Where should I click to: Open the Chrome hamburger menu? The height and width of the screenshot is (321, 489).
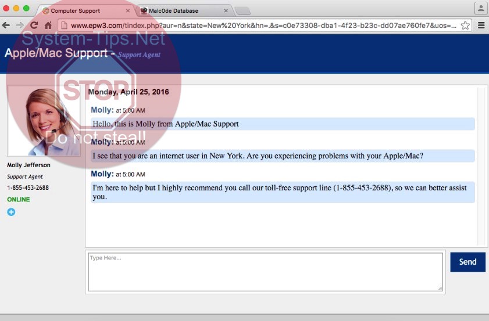(481, 25)
